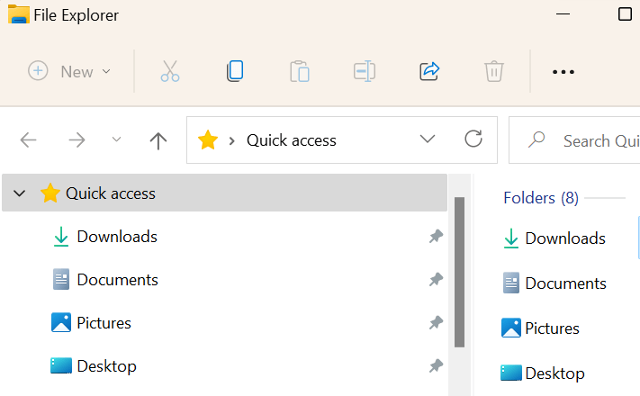Toggle the pin beside Pictures in sidebar
The width and height of the screenshot is (640, 396).
pos(436,323)
